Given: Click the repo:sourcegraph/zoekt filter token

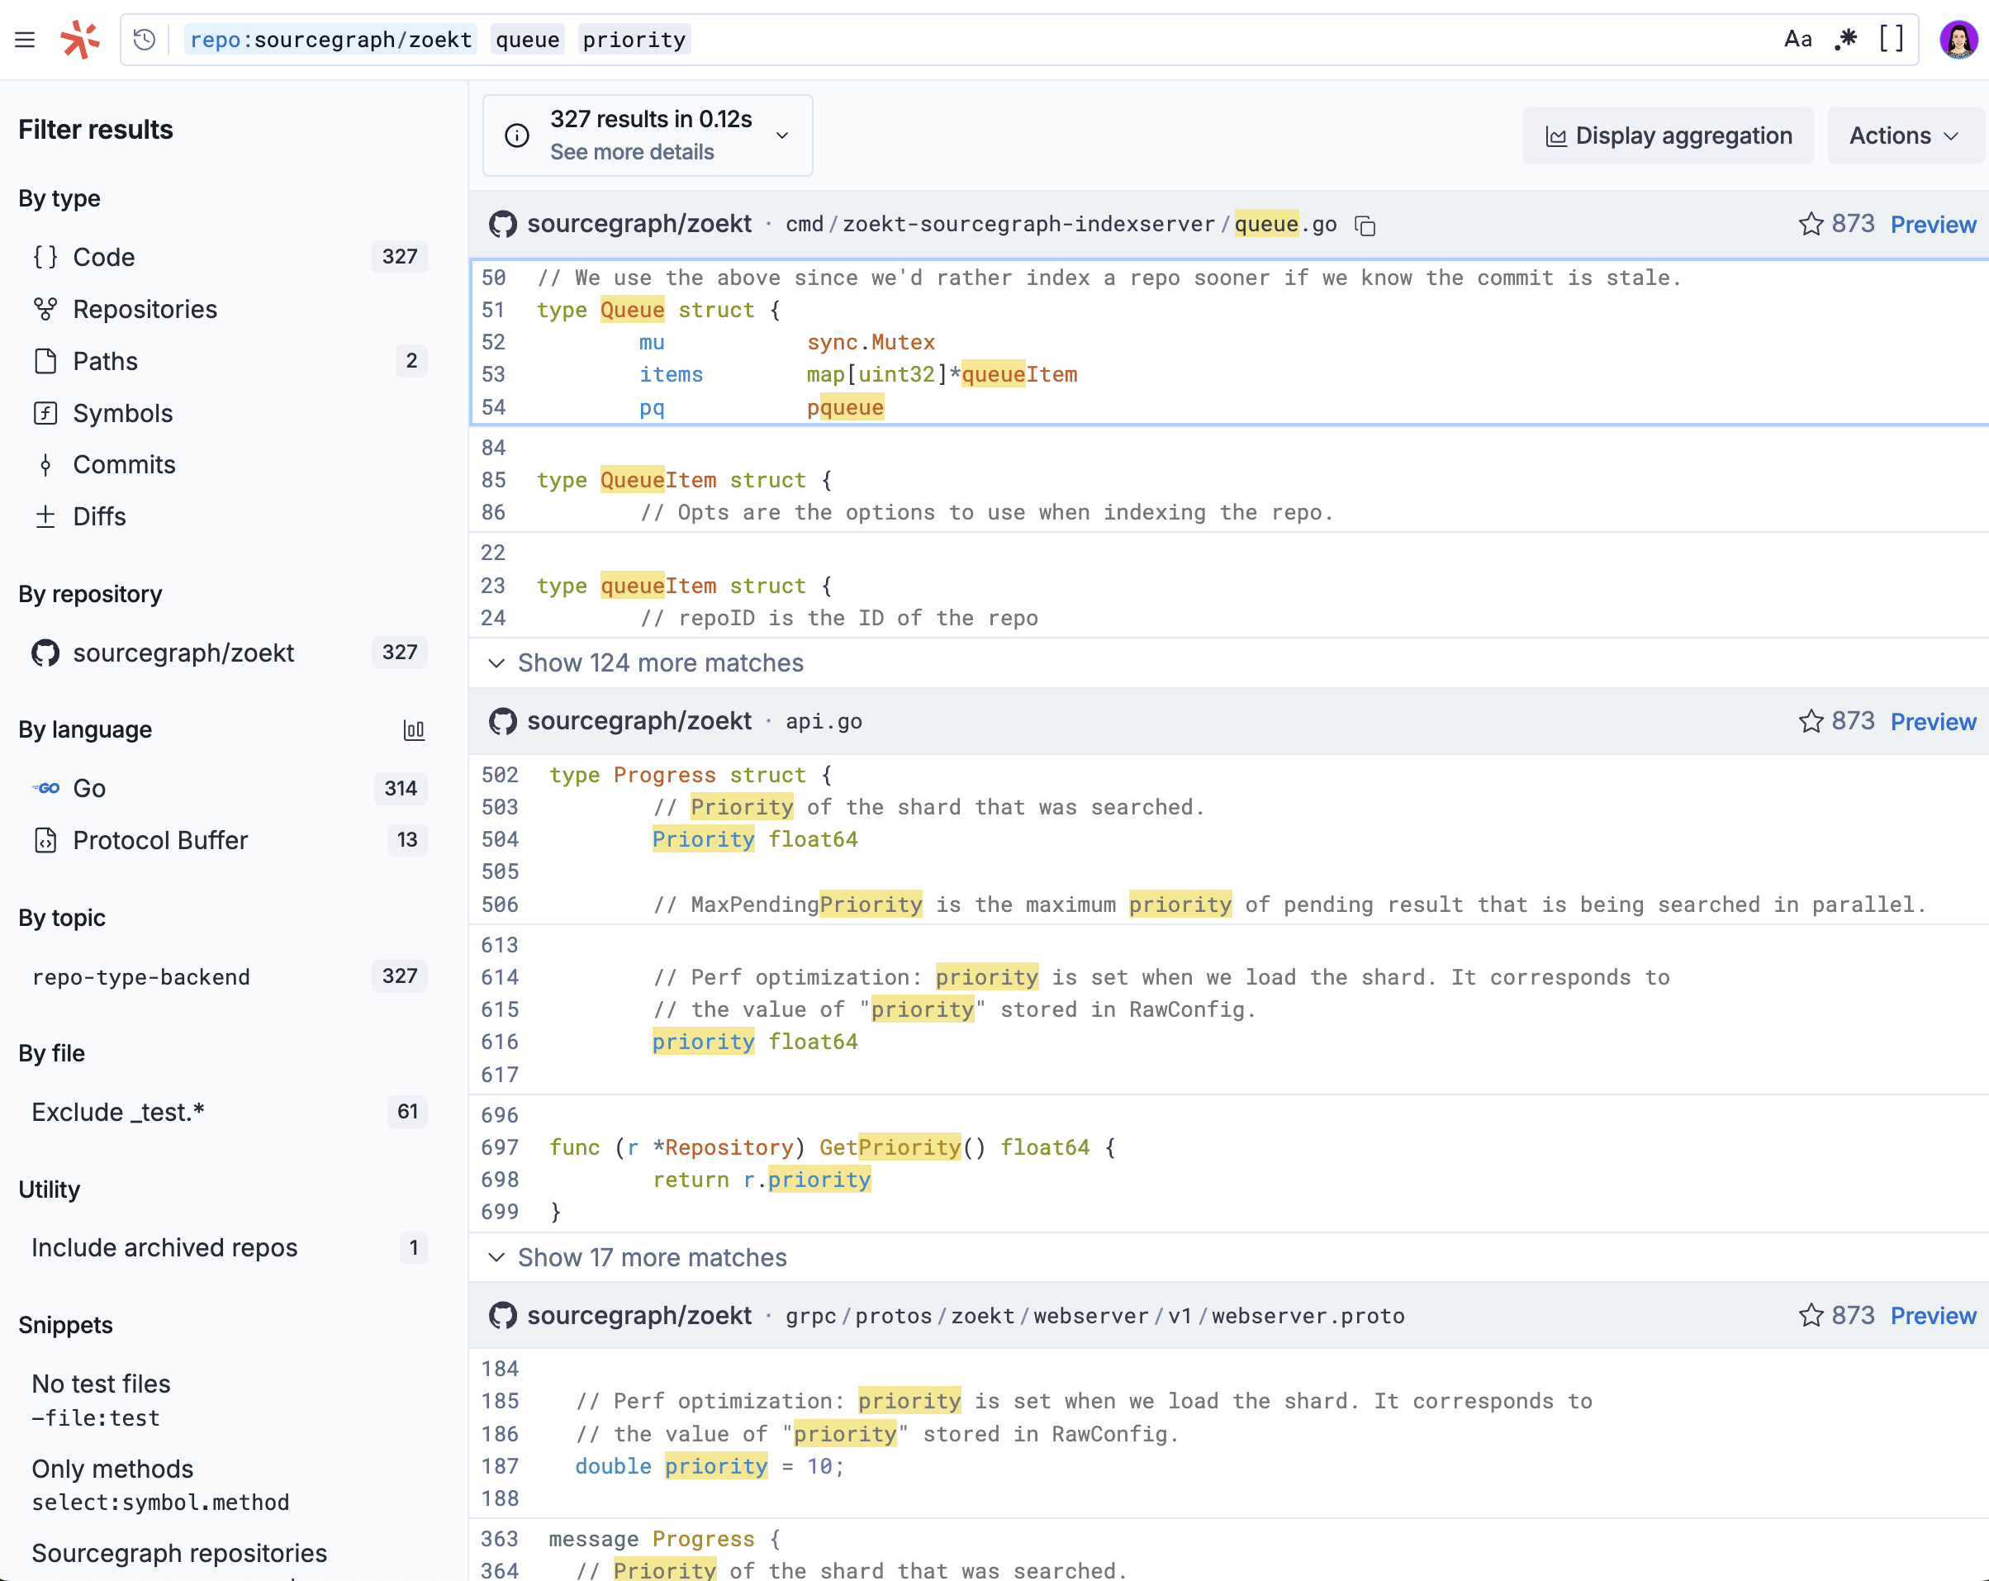Looking at the screenshot, I should pos(330,40).
